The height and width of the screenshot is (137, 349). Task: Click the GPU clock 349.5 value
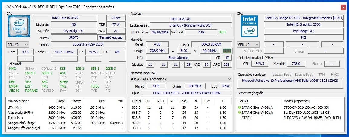pyautogui.click(x=260, y=64)
